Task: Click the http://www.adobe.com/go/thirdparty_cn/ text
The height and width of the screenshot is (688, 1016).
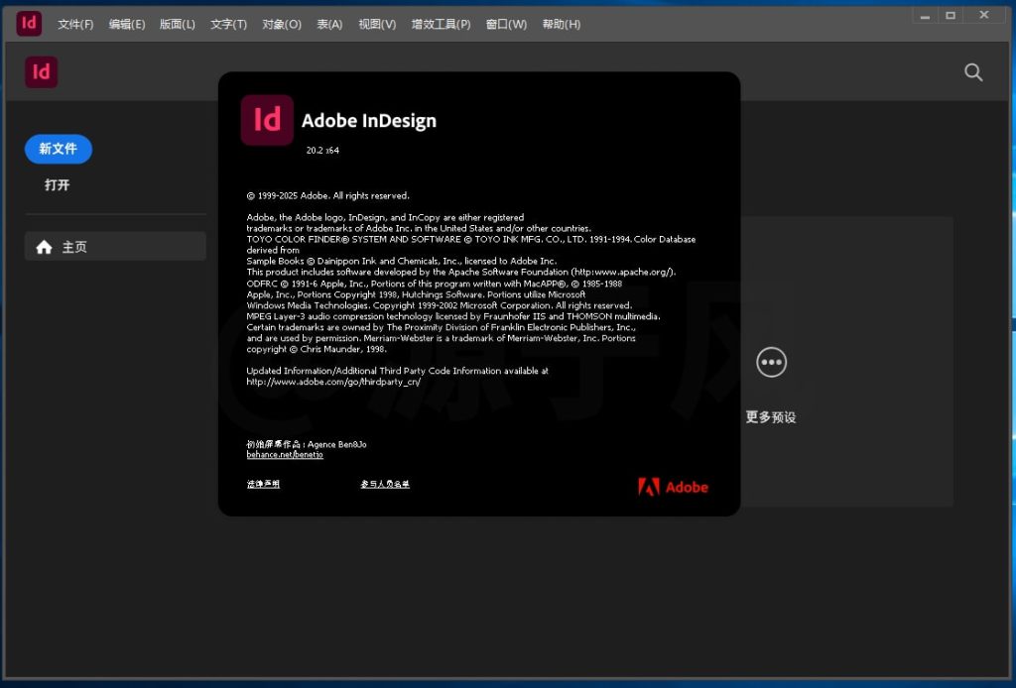Action: point(333,382)
